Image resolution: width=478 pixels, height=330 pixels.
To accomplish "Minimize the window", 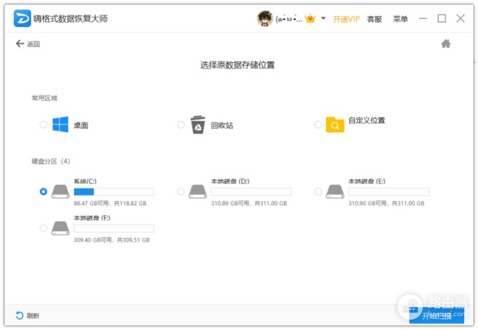I will pyautogui.click(x=423, y=18).
